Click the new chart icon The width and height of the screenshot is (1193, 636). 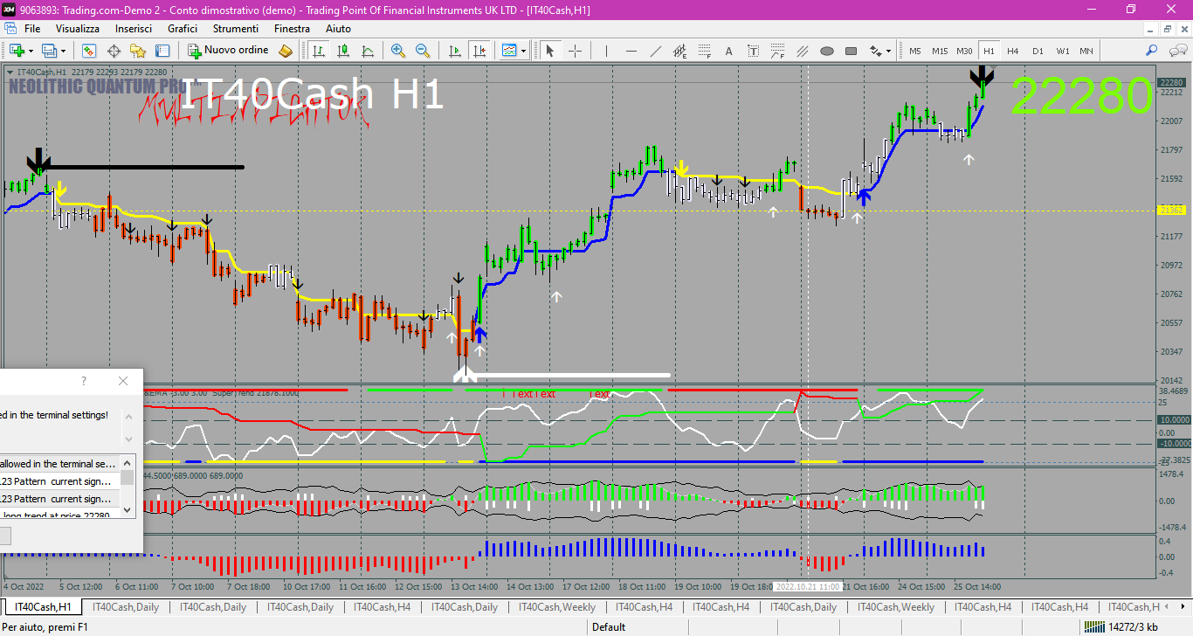17,51
